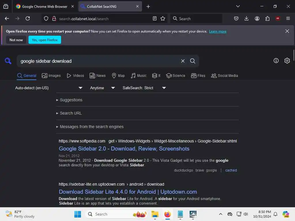Image resolution: width=295 pixels, height=221 pixels.
Task: Click Not now in the notification
Action: [x=16, y=40]
